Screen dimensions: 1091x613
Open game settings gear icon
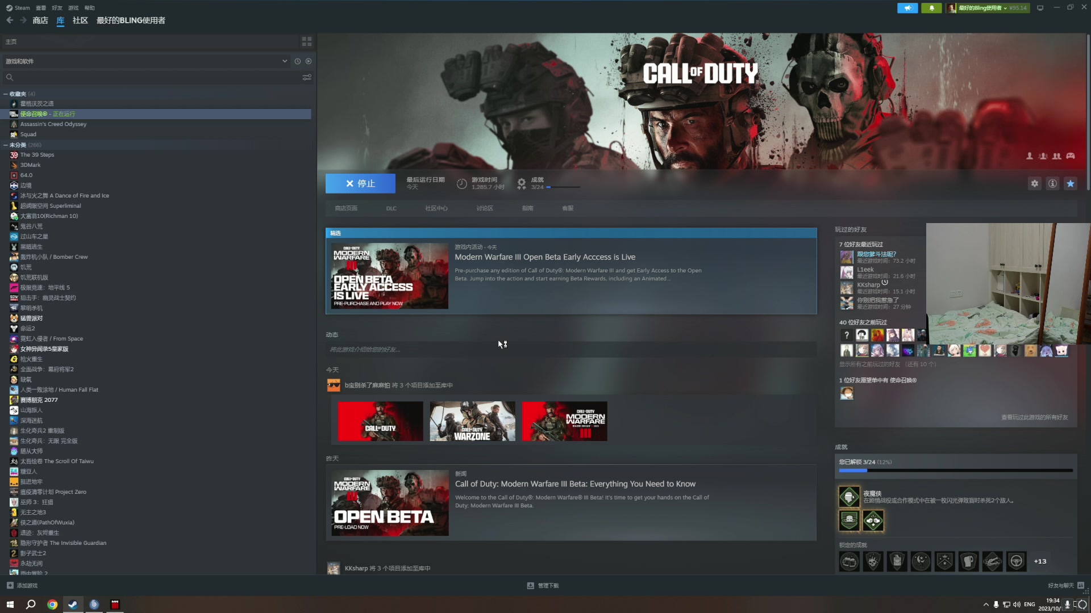click(1035, 183)
